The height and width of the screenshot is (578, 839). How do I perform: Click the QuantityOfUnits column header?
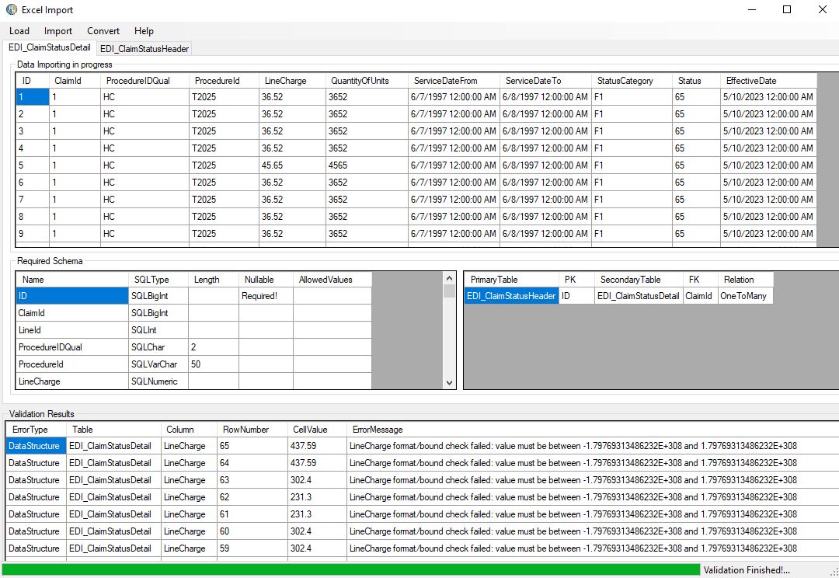(367, 81)
